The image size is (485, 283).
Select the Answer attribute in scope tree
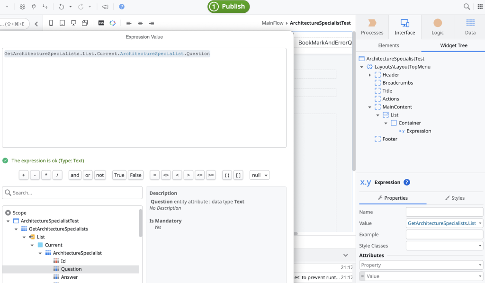69,277
